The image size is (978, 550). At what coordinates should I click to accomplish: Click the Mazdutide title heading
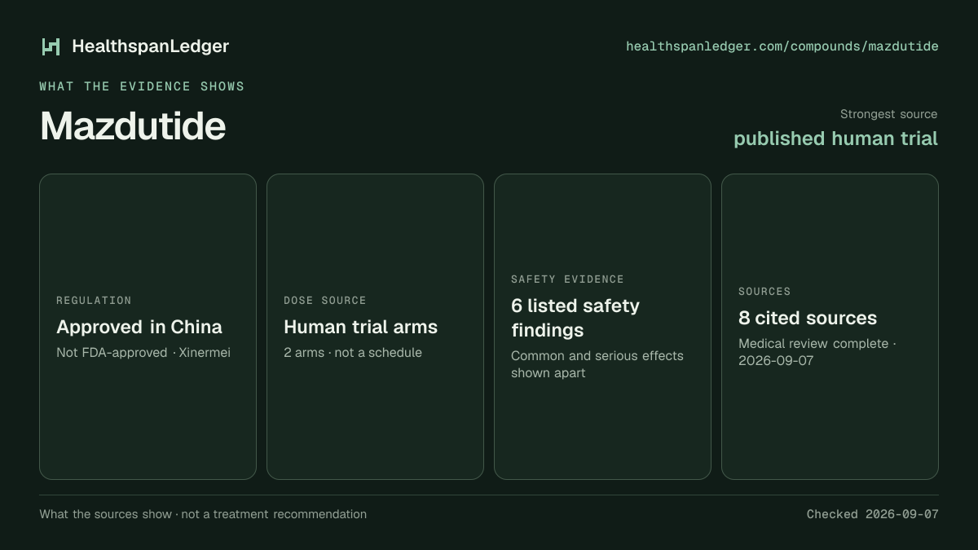133,126
